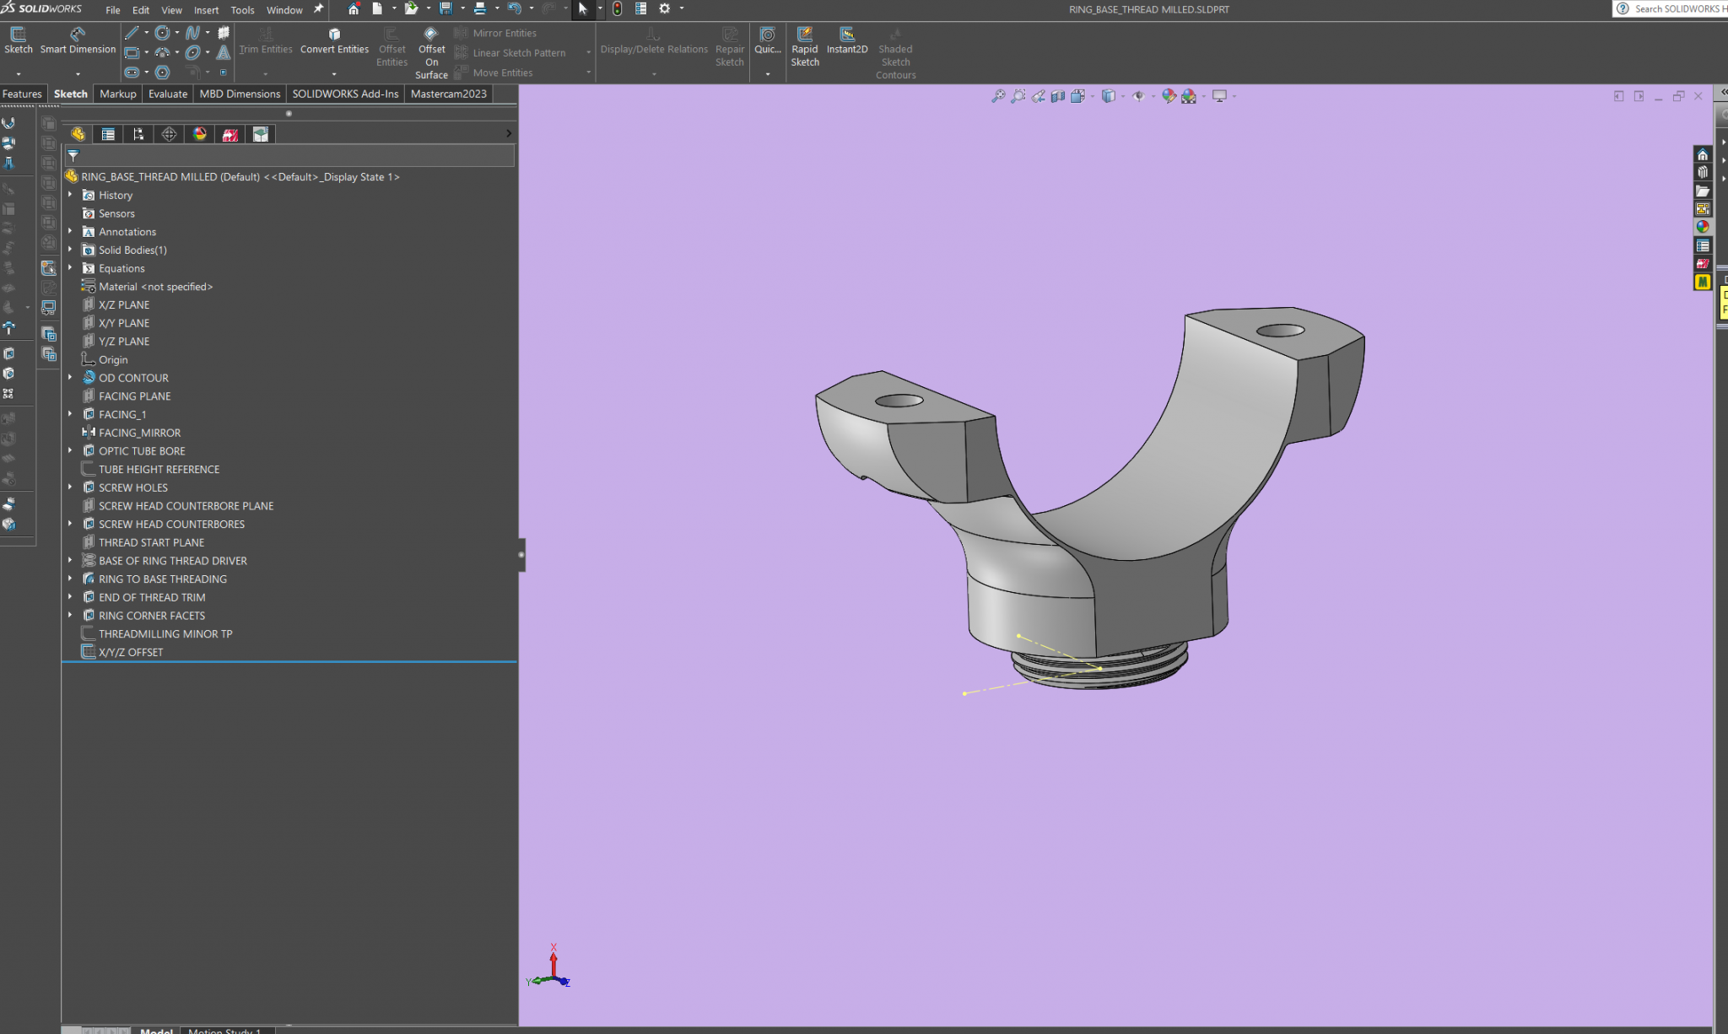The height and width of the screenshot is (1034, 1728).
Task: Toggle the Sketch mode button
Action: click(x=18, y=40)
